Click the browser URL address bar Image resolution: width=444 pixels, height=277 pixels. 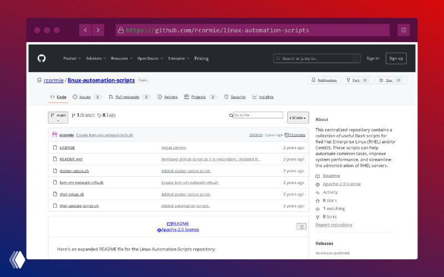(253, 30)
